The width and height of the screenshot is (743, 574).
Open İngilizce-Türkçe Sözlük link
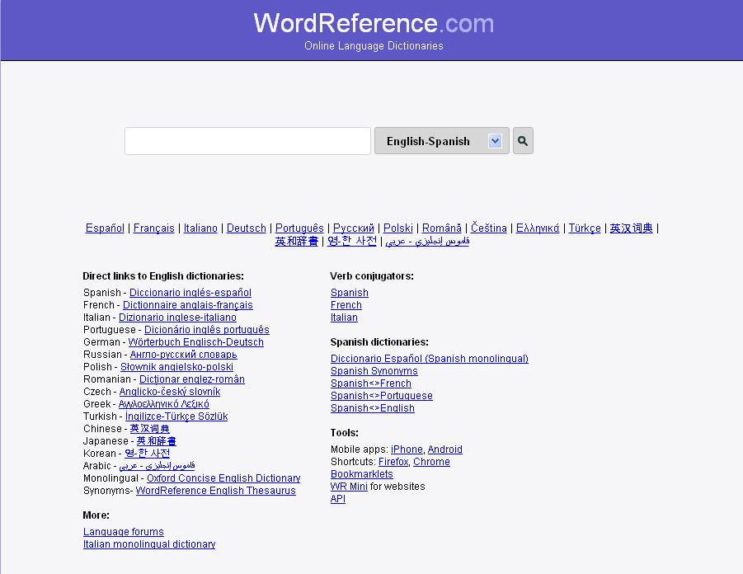(176, 416)
